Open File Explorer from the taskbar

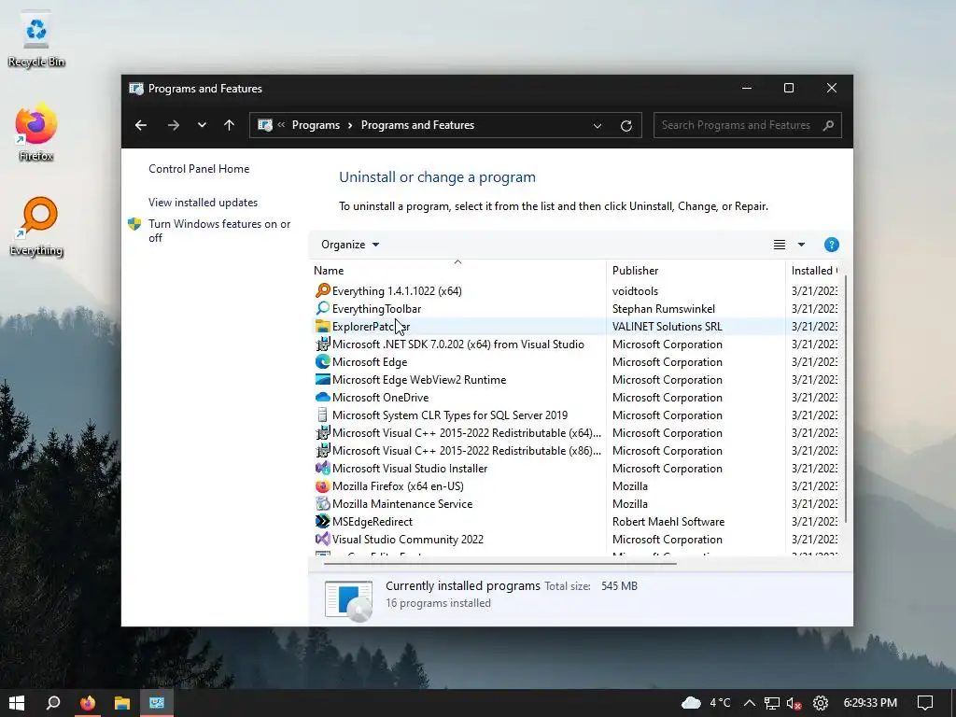pos(122,703)
